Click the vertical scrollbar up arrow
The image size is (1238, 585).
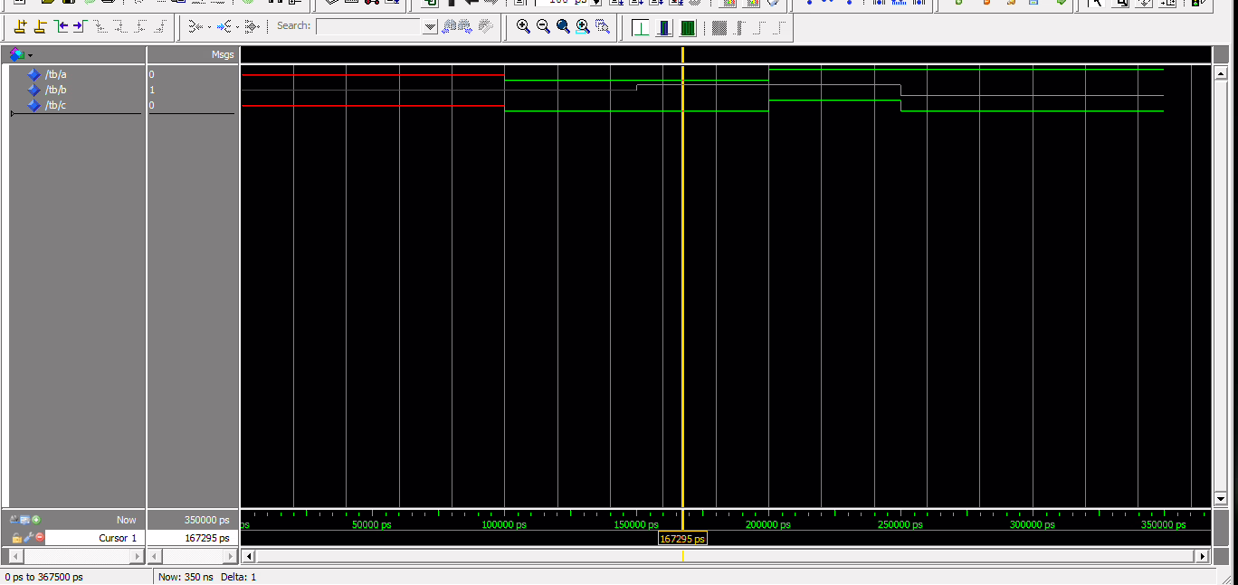coord(1220,72)
